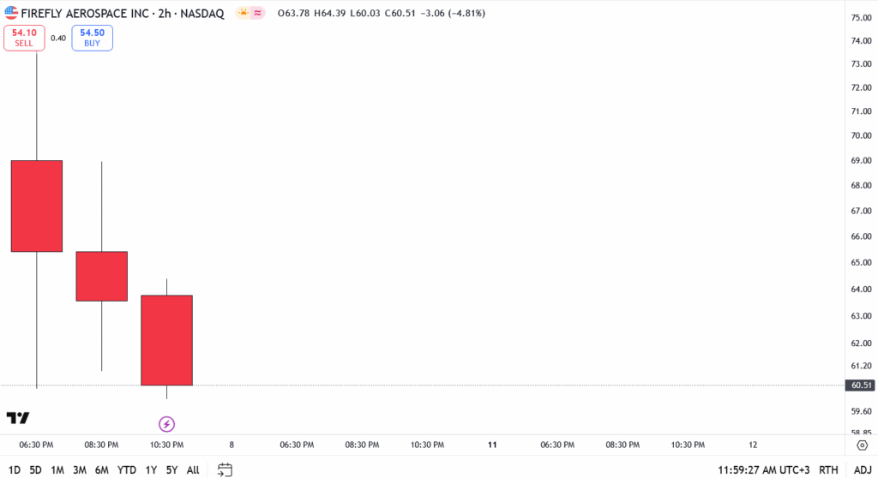Click the pink approximate-data indicator icon

(258, 13)
